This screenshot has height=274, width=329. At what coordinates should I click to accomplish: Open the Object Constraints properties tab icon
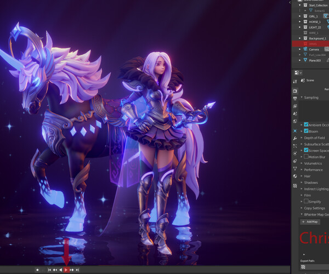coord(295,161)
